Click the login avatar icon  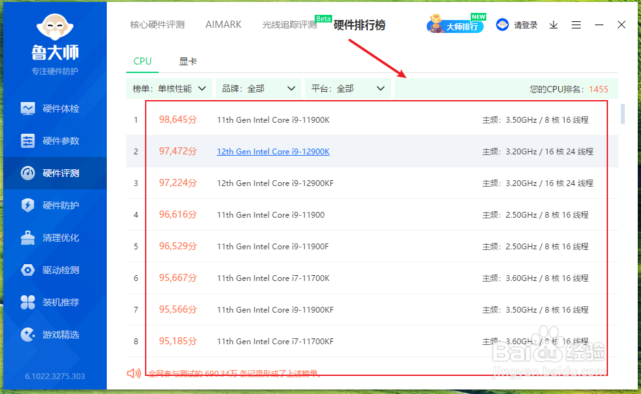pyautogui.click(x=502, y=25)
